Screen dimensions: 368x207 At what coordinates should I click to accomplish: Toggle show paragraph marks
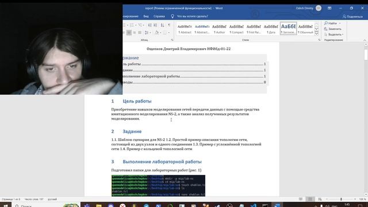click(169, 25)
